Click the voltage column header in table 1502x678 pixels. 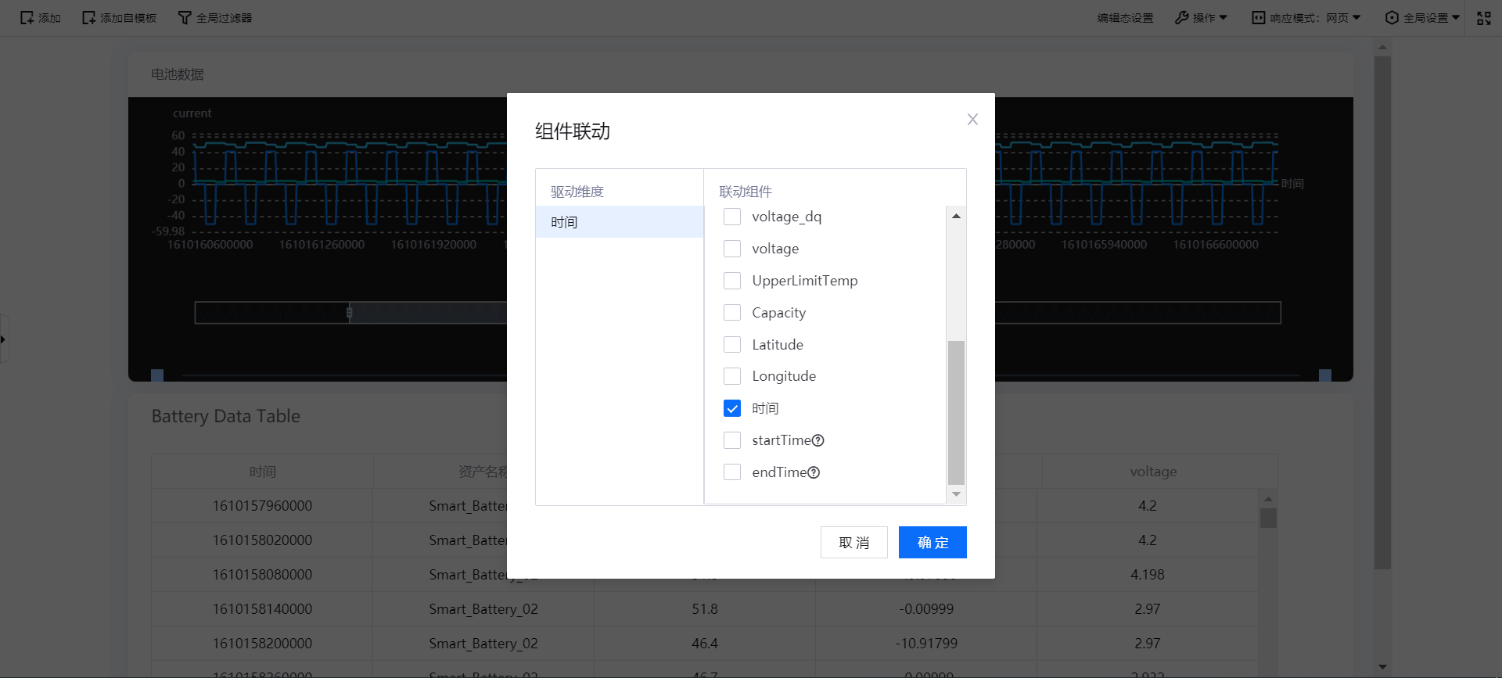coord(1153,472)
